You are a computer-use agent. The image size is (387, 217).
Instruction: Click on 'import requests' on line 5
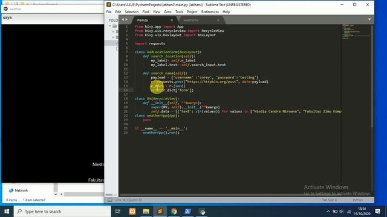click(150, 43)
